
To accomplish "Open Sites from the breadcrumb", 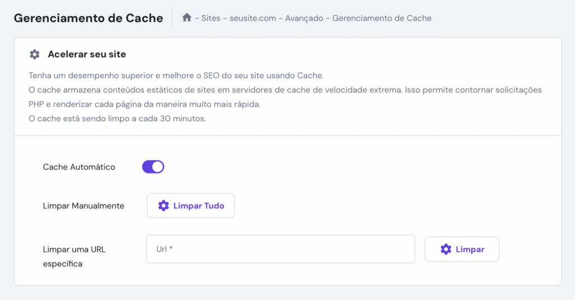I will point(211,18).
